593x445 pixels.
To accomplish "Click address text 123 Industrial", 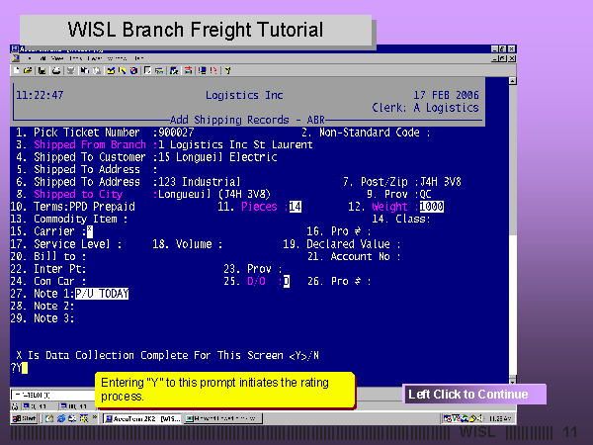I will (200, 182).
